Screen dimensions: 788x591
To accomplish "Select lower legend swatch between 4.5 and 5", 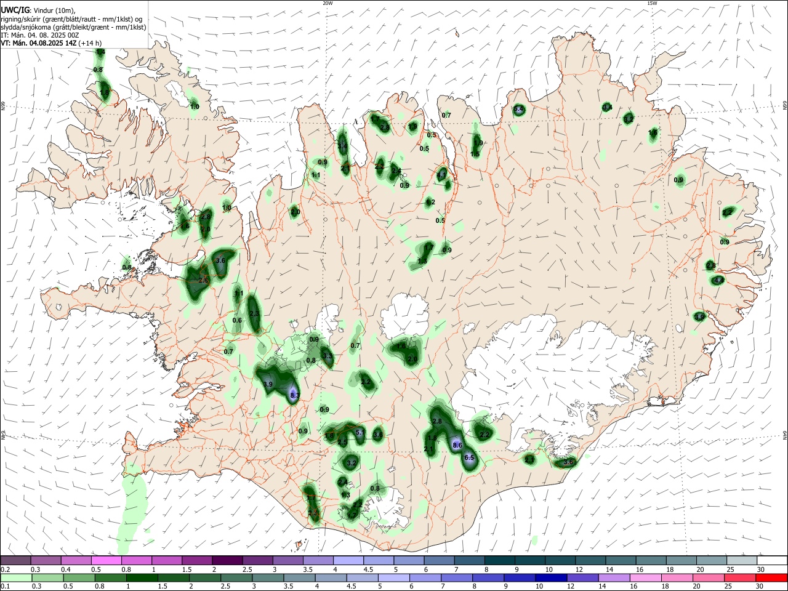I will coord(363,578).
